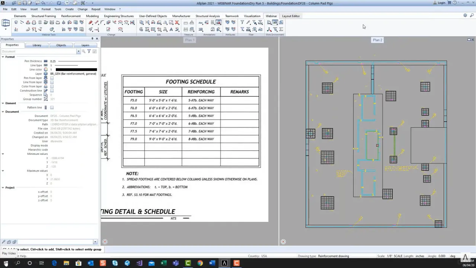Click the sigma summation icon in Work Environment group
This screenshot has width=476, height=268.
[x=281, y=29]
